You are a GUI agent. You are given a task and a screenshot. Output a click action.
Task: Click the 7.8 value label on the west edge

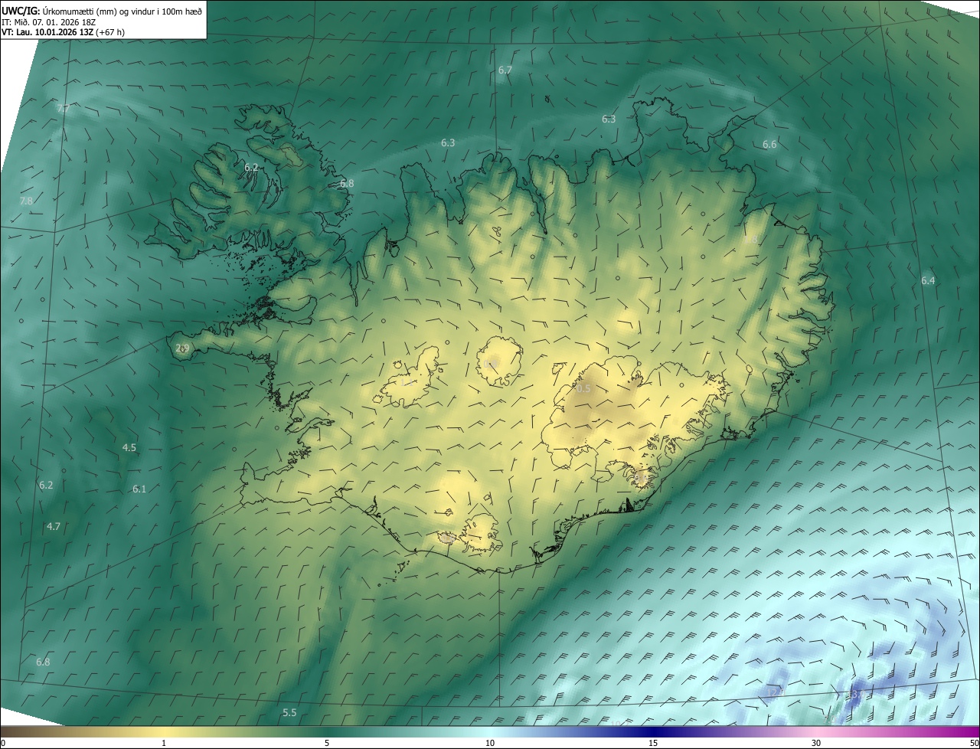(x=26, y=201)
